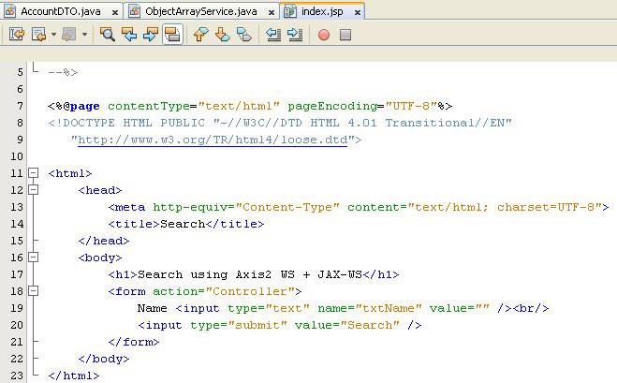This screenshot has height=383, width=617.
Task: Click the "txtName" attribute value
Action: pos(389,308)
